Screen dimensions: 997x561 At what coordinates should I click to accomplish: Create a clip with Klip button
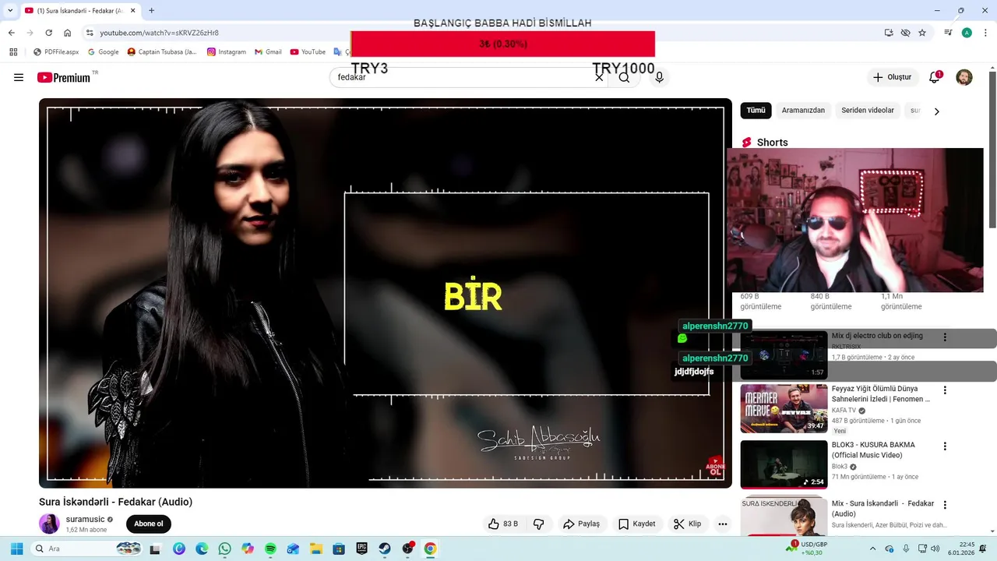click(688, 524)
